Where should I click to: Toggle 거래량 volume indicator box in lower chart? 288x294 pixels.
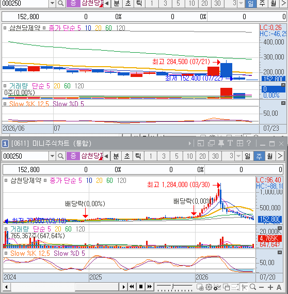(x=6, y=229)
